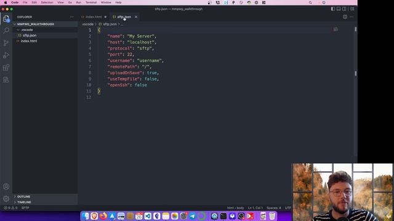Click Spotlight search icon in menu bar
This screenshot has width=394, height=221.
(310, 2)
